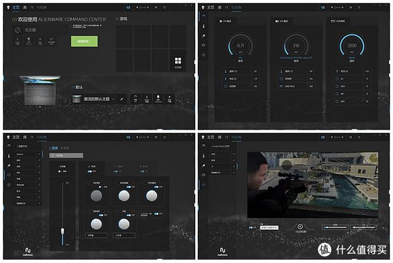Select the memory gauge reading 3200
The width and height of the screenshot is (393, 263).
[x=352, y=46]
